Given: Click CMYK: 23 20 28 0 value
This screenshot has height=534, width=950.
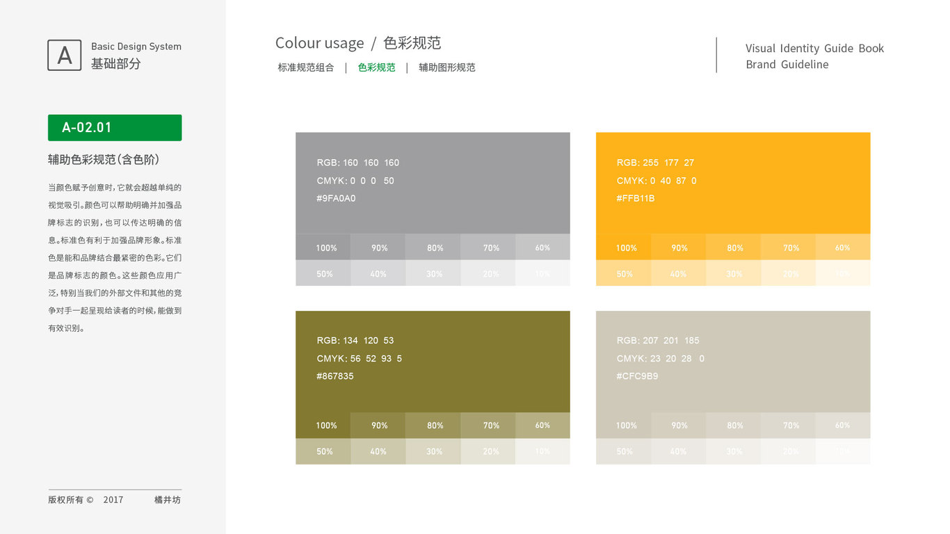Looking at the screenshot, I should [661, 359].
